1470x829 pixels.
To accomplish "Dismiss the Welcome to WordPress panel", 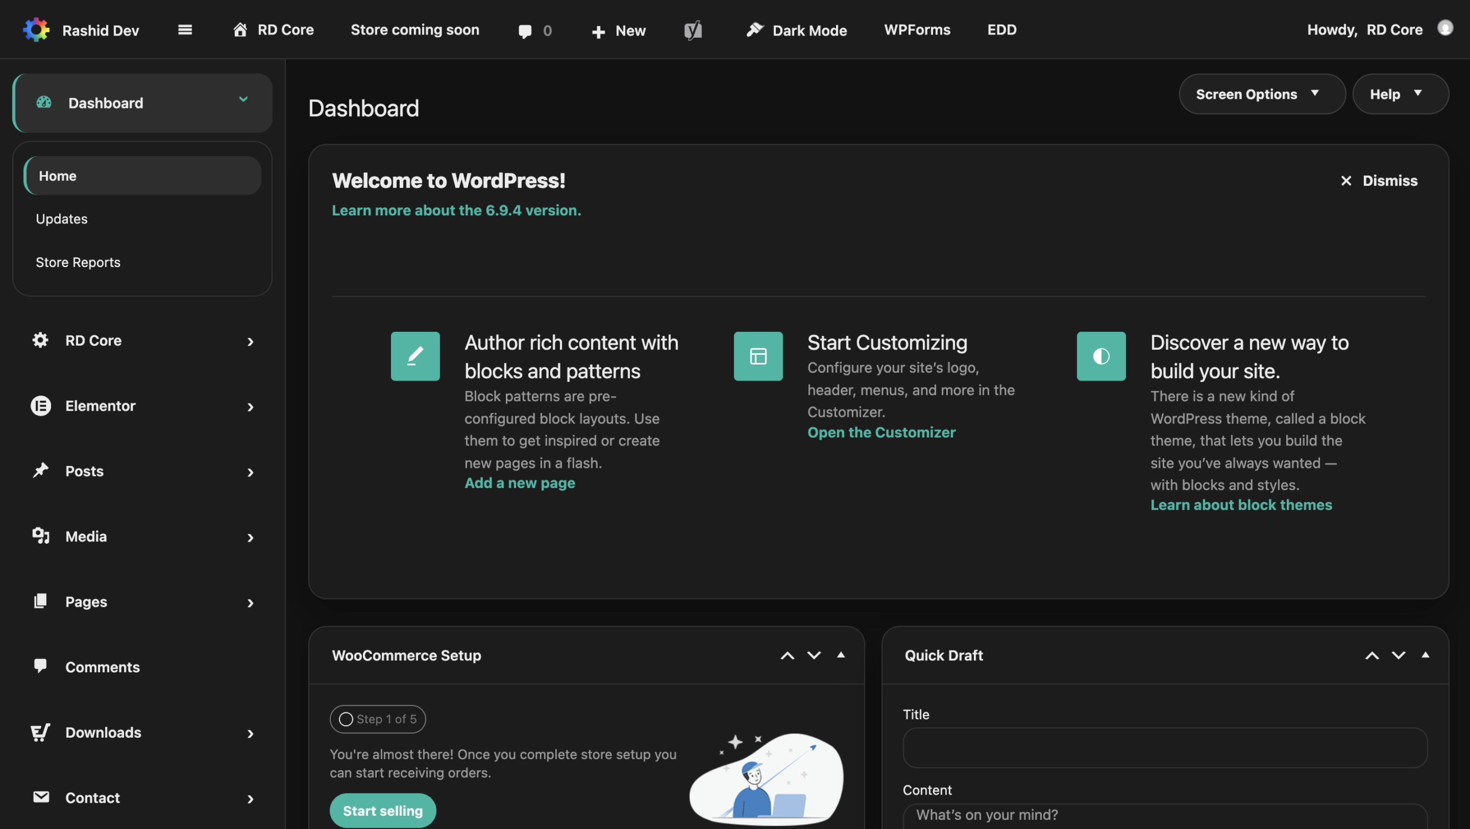I will [1379, 181].
